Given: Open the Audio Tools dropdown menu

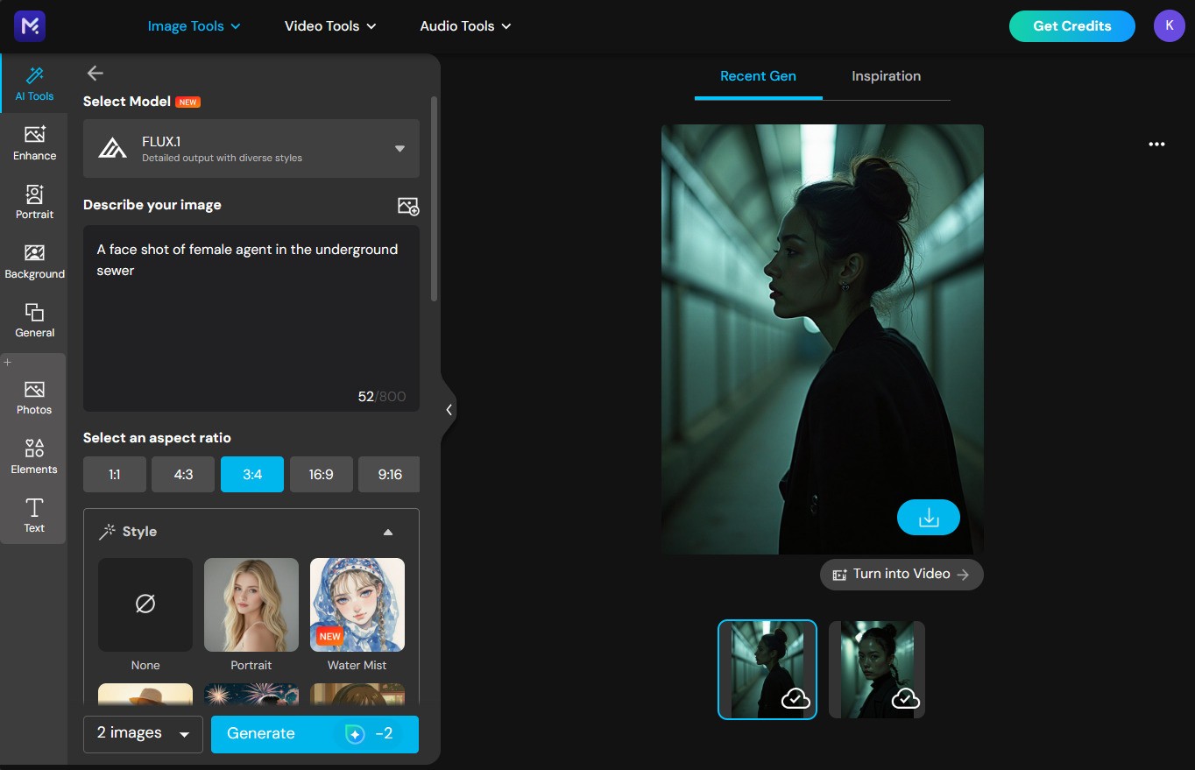Looking at the screenshot, I should [x=465, y=26].
